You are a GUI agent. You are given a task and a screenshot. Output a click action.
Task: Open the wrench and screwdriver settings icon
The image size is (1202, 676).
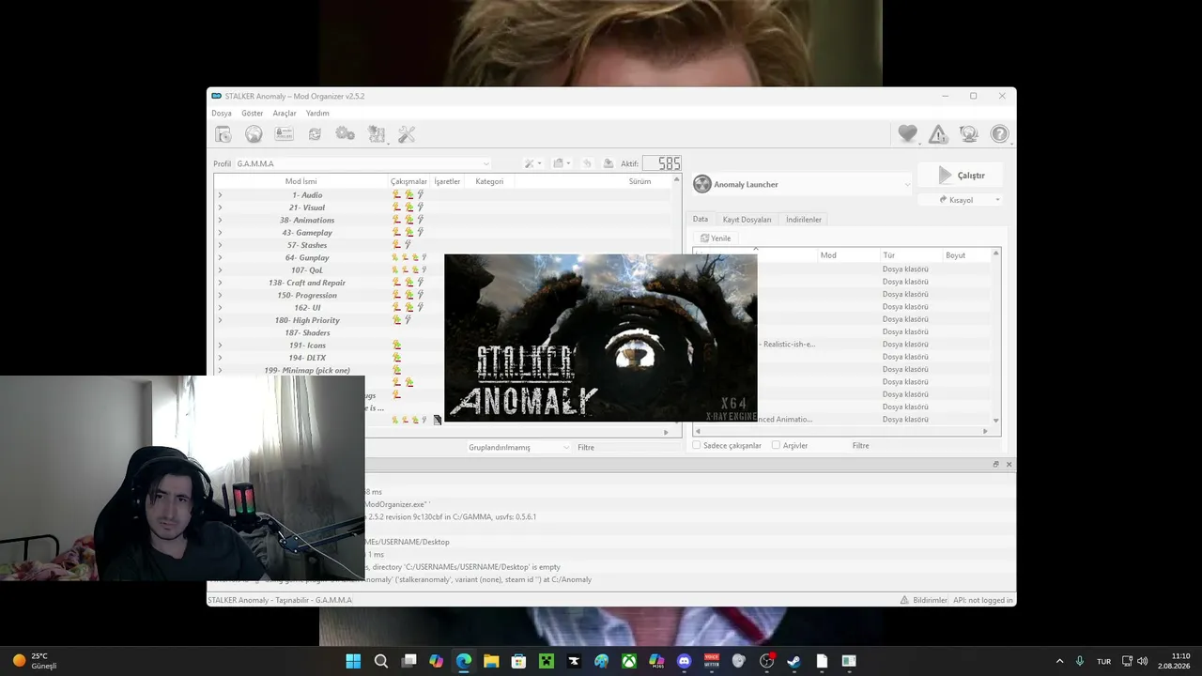(x=407, y=134)
